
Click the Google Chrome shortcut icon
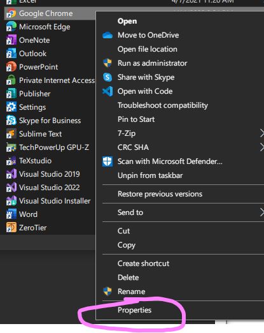pos(11,13)
